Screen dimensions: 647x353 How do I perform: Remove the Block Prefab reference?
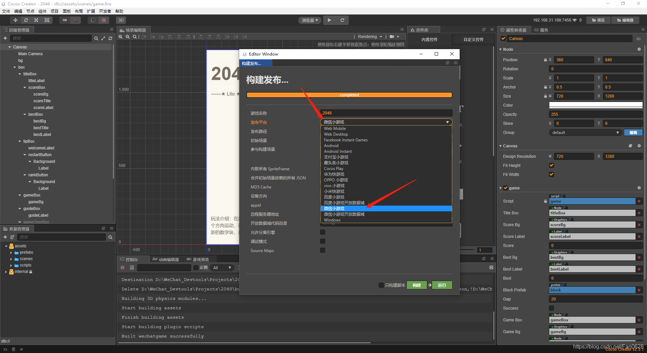pos(639,290)
